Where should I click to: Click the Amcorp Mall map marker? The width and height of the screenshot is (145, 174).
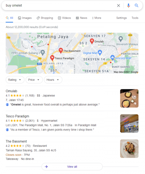(x=112, y=58)
